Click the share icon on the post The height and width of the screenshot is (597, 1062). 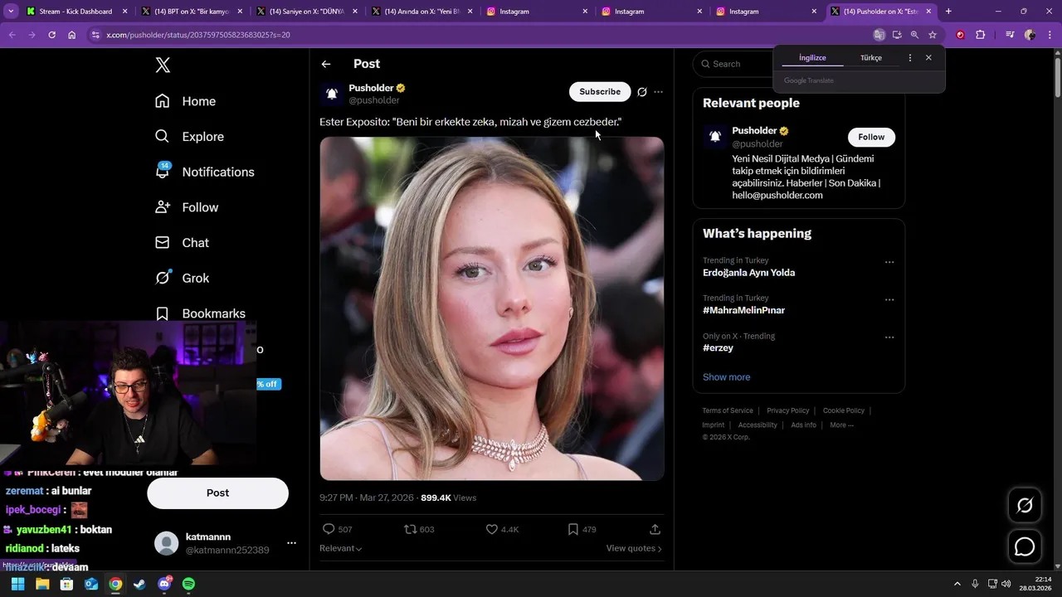click(655, 529)
